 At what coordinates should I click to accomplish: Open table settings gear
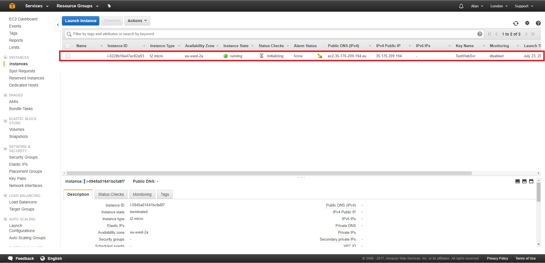(527, 23)
